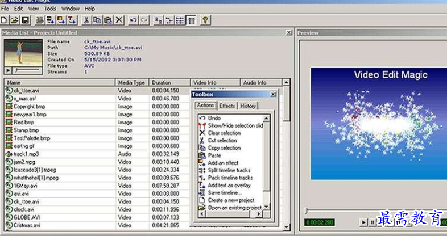Switch media list to details view
The image size is (447, 236).
pos(191,20)
